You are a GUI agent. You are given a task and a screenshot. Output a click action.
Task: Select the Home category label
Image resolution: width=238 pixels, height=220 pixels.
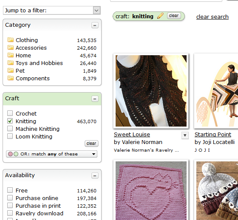(x=23, y=55)
